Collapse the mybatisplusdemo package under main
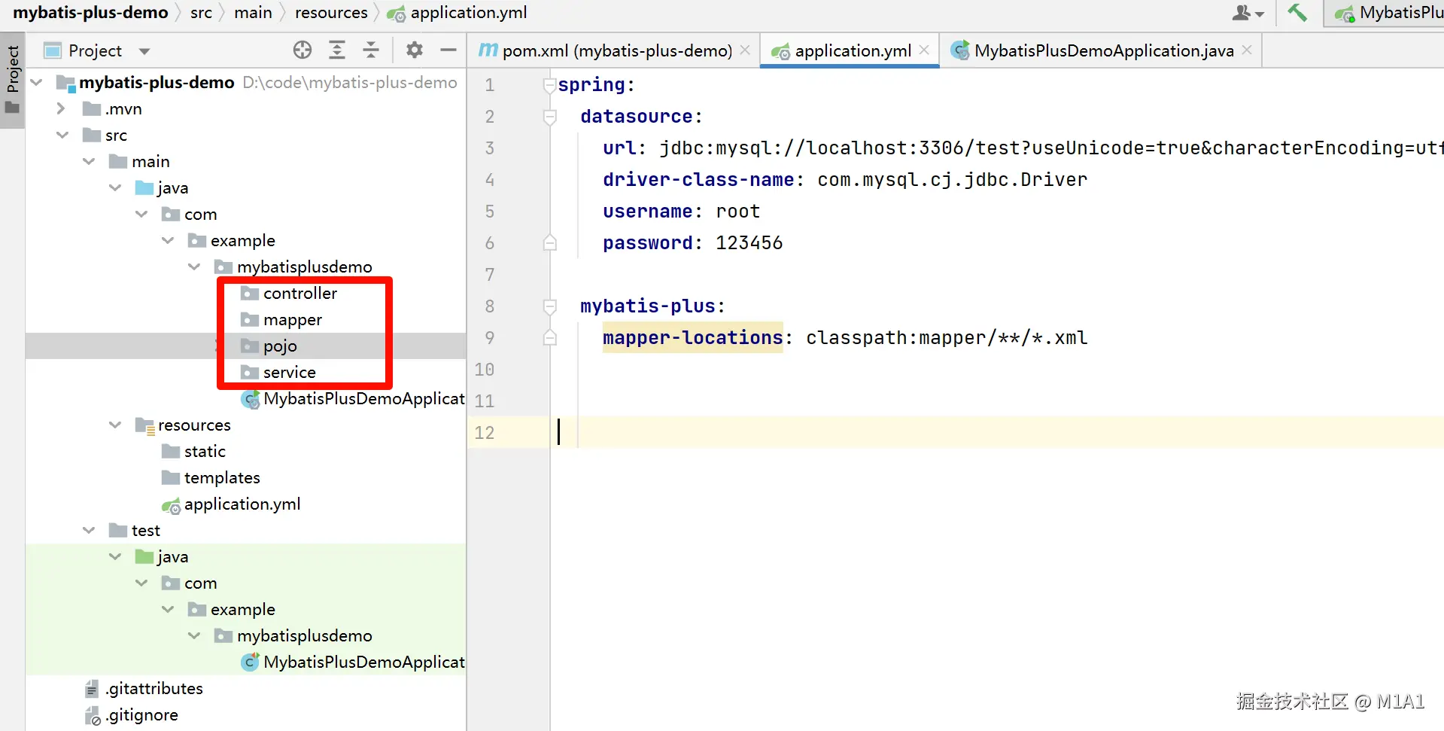 coord(194,267)
